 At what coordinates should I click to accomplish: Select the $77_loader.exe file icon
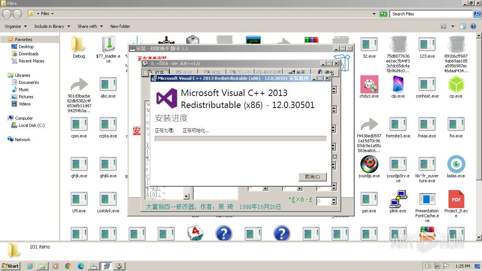pyautogui.click(x=108, y=44)
